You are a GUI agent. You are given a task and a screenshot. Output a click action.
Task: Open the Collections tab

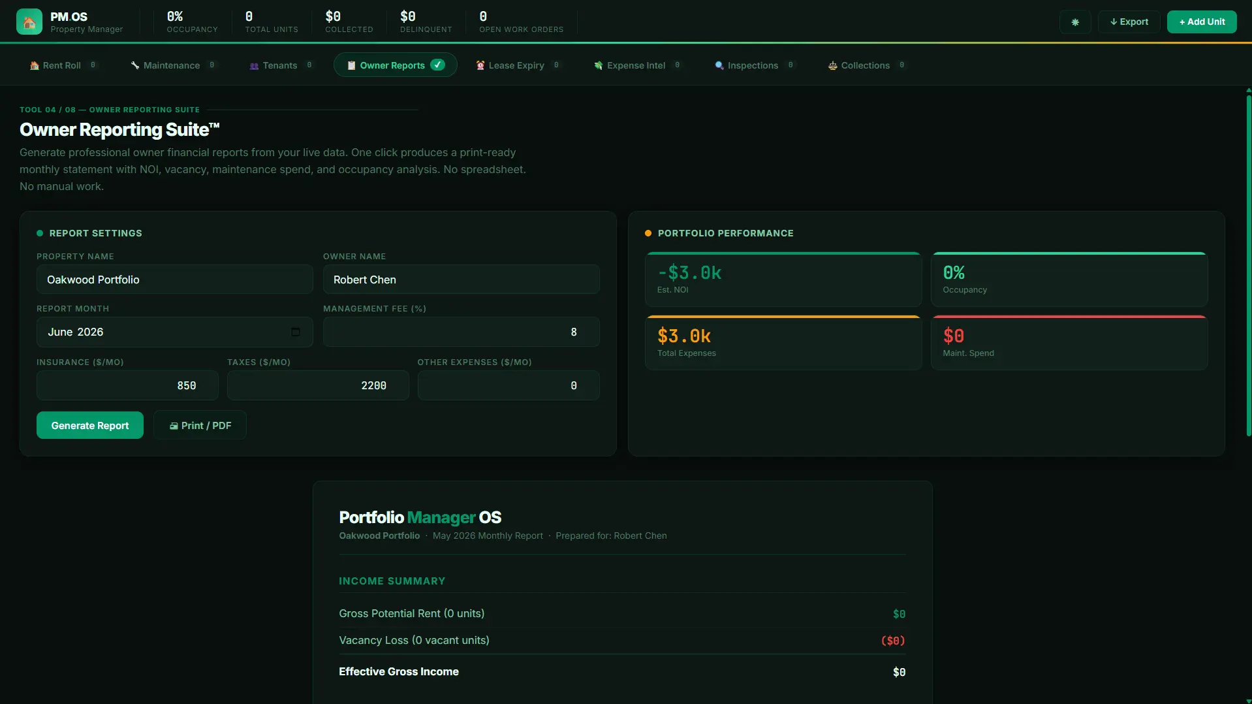867,65
